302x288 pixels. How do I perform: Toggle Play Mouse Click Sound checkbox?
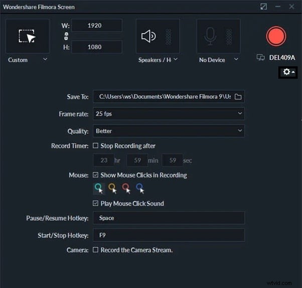(x=95, y=203)
